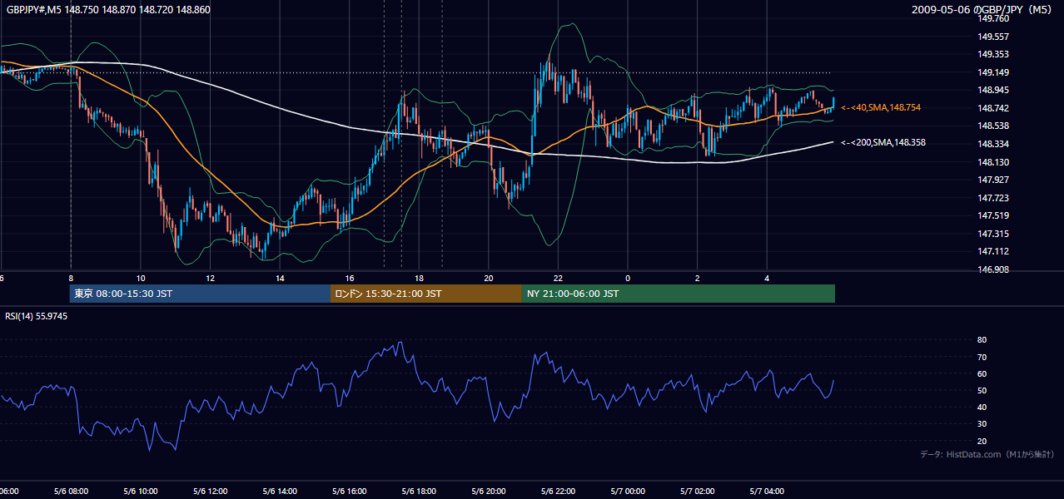Click the 5/6 12:00 bottom date label
Viewport: 1064px width, 499px height.
click(210, 492)
